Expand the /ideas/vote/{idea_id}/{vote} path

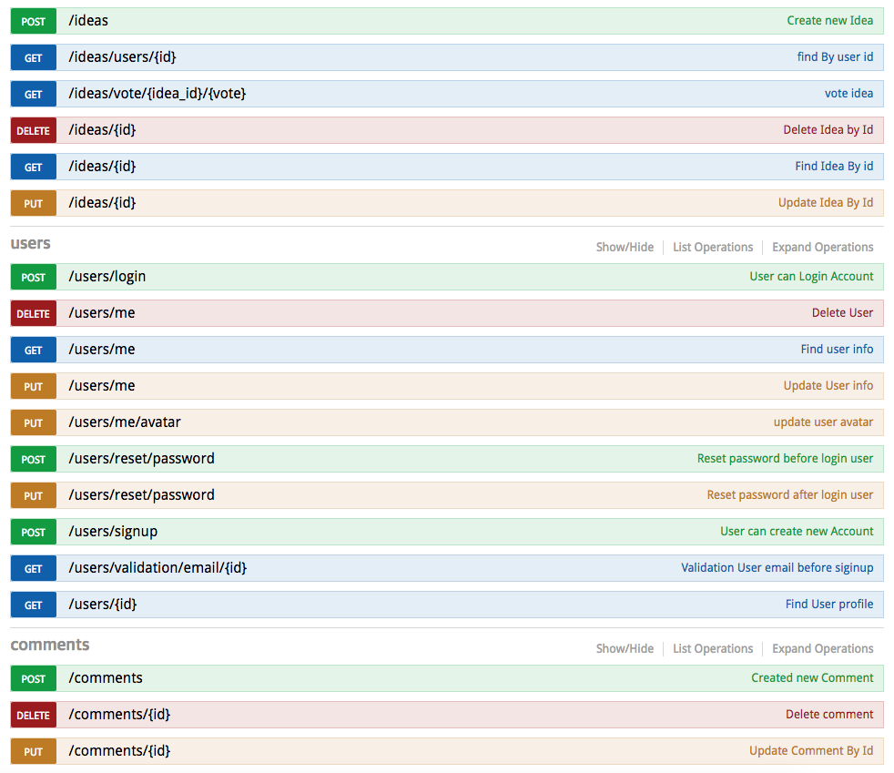click(157, 94)
